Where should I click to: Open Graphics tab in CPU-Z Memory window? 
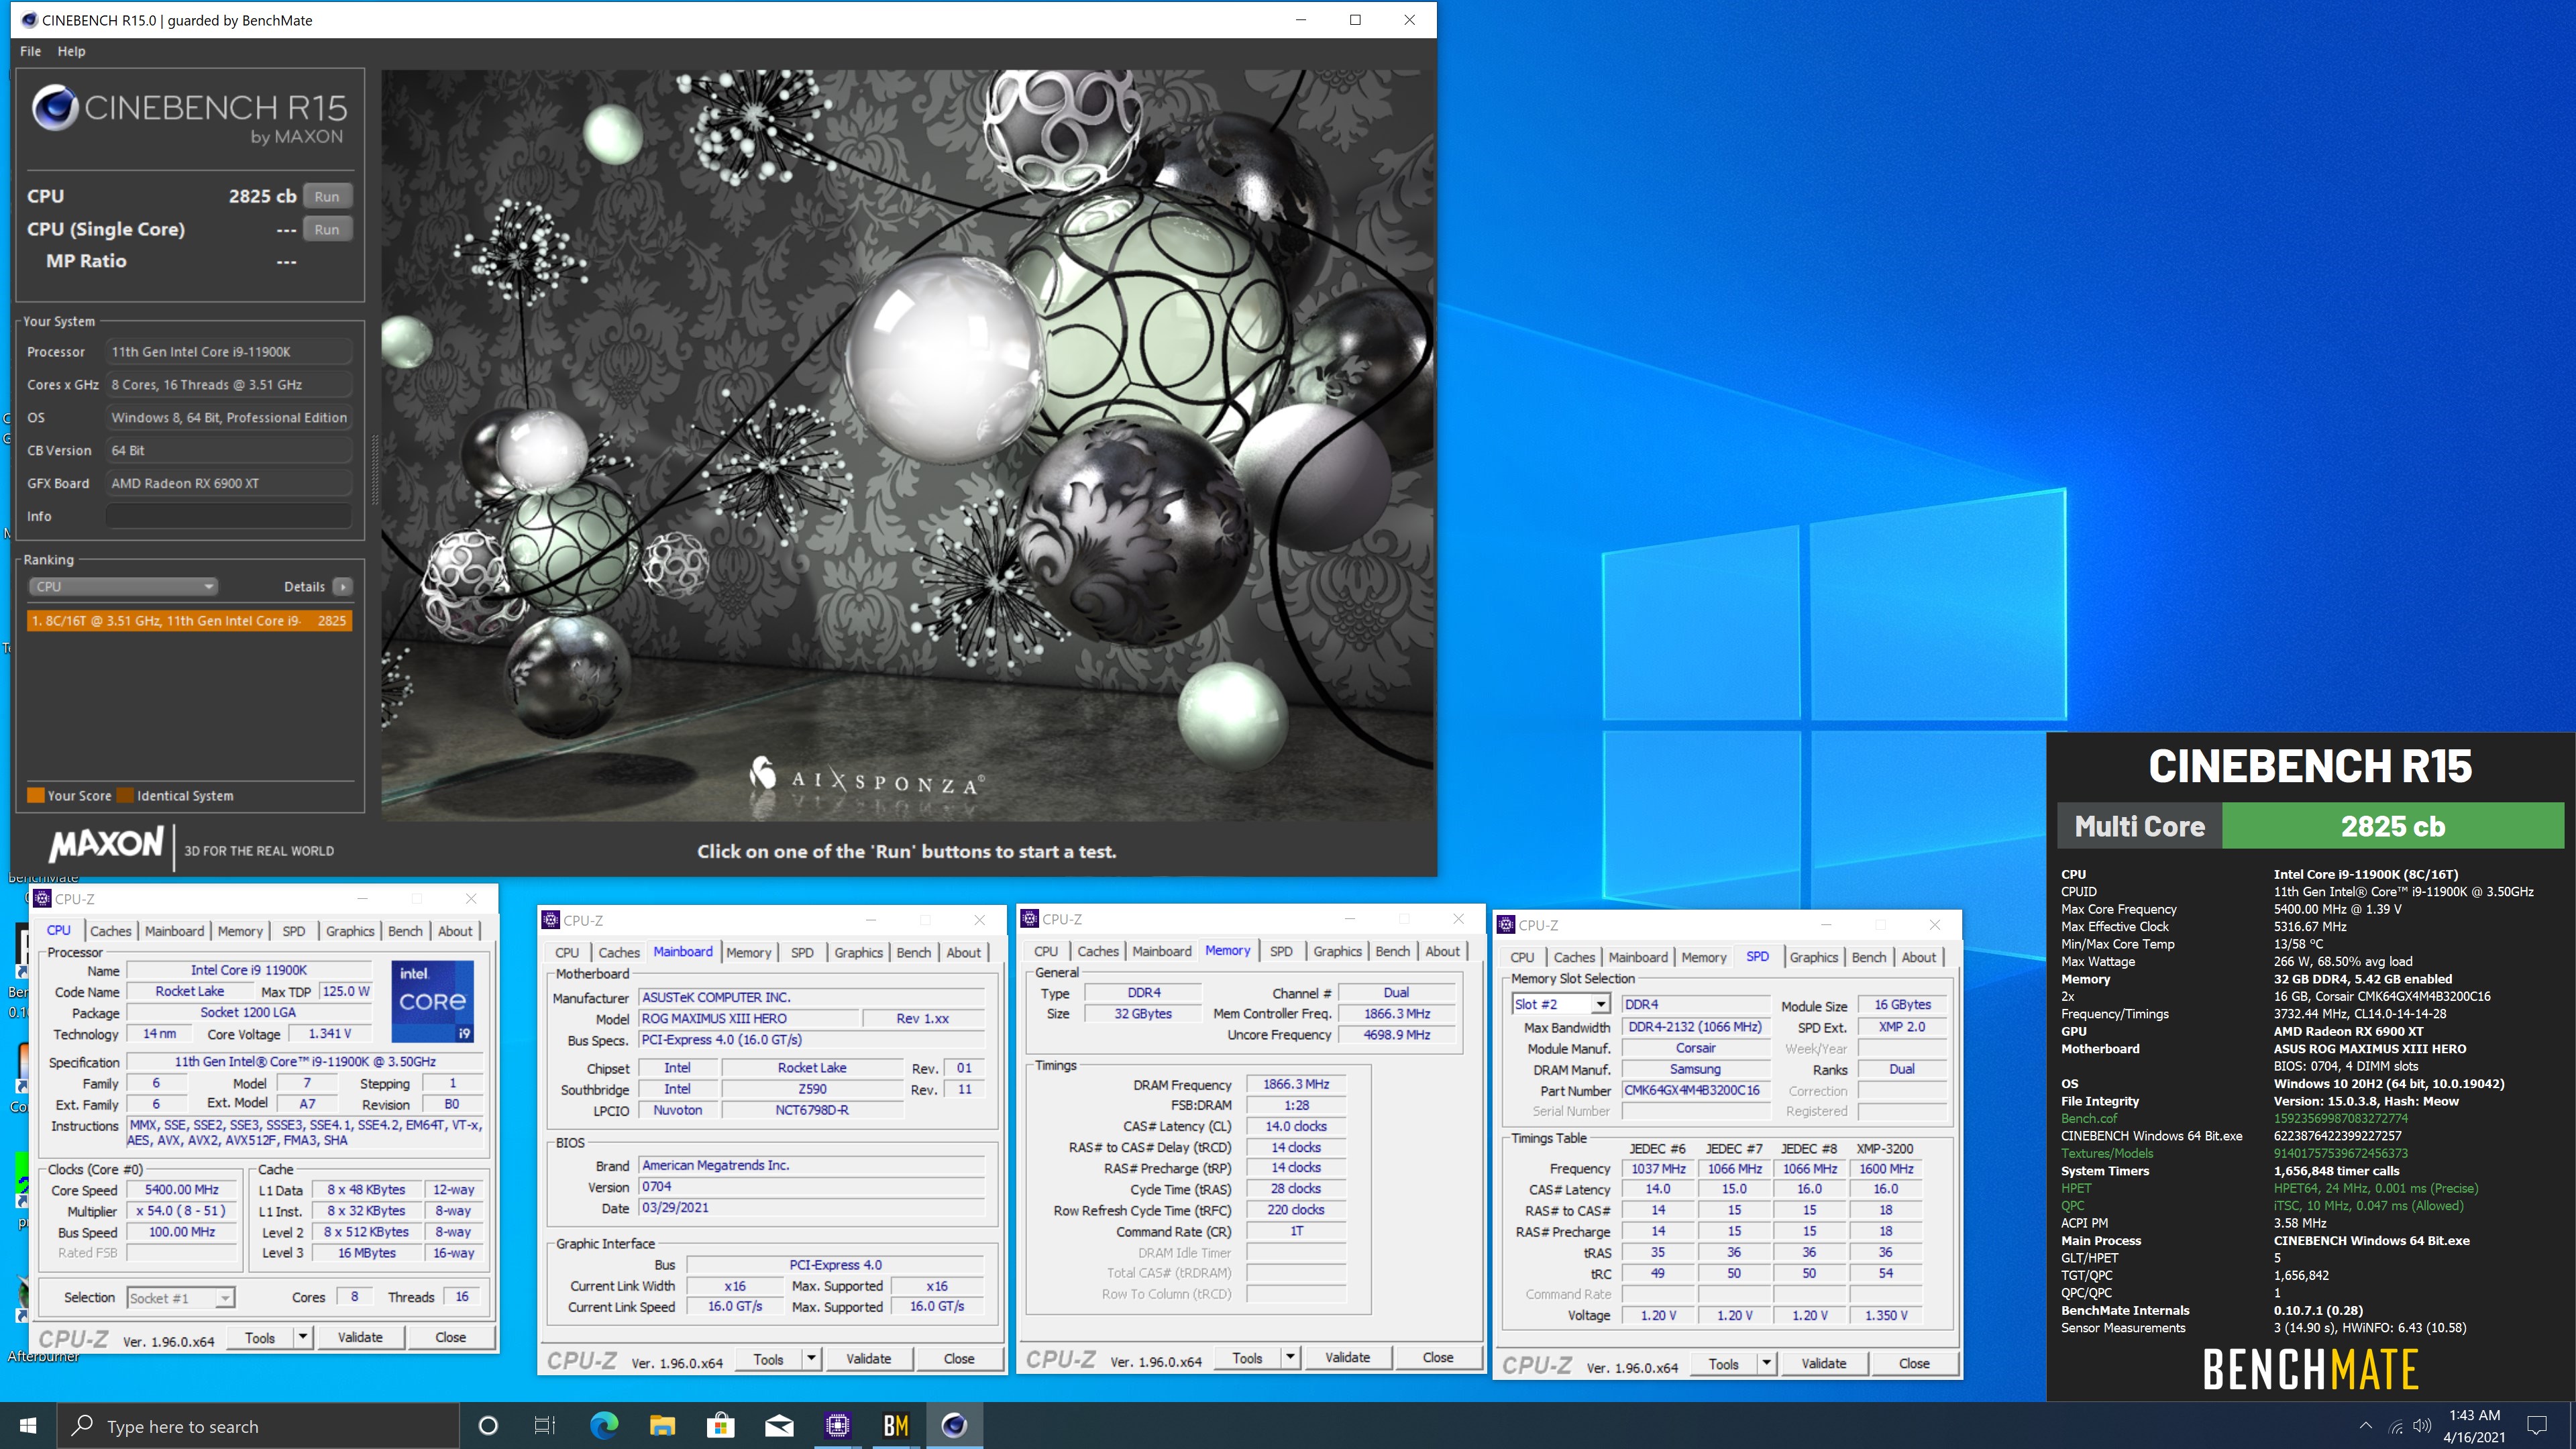pos(1337,951)
